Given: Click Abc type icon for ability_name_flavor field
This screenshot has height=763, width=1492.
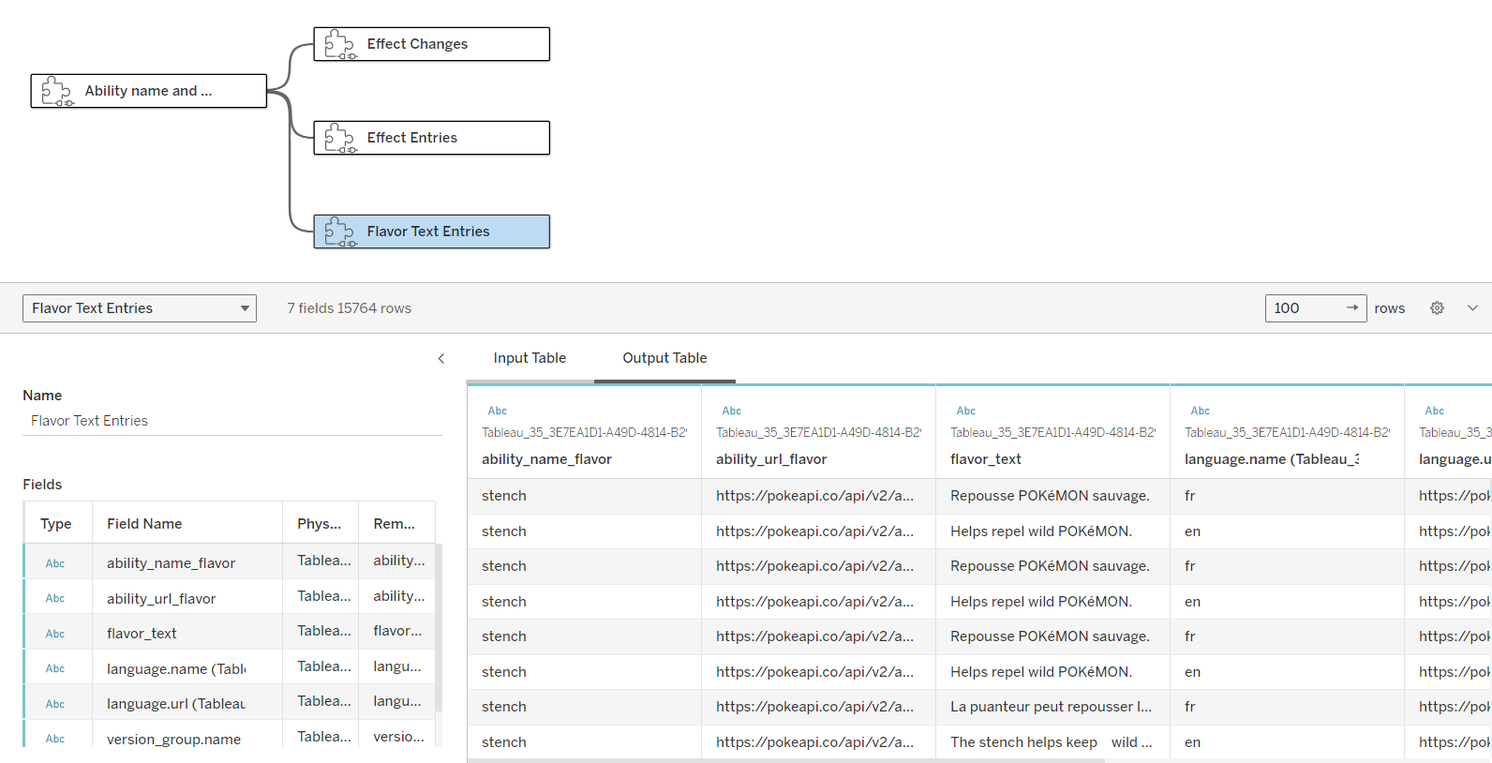Looking at the screenshot, I should coord(55,563).
